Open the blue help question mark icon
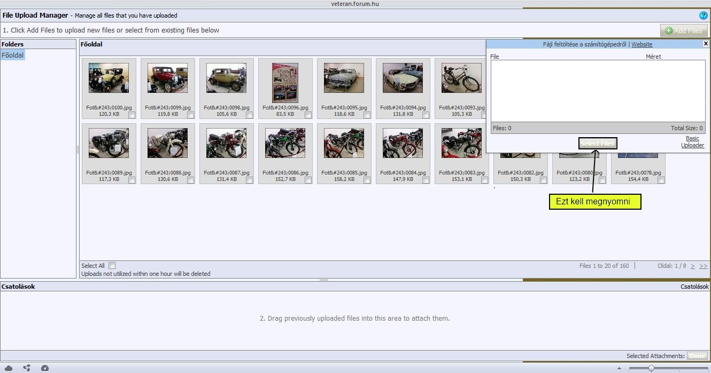Screen dimensions: 711x373 coord(703,15)
